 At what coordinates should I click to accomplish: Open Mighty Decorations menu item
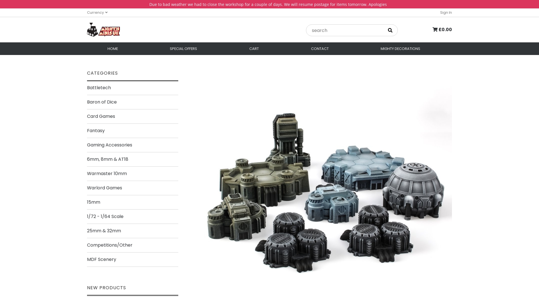click(x=400, y=49)
